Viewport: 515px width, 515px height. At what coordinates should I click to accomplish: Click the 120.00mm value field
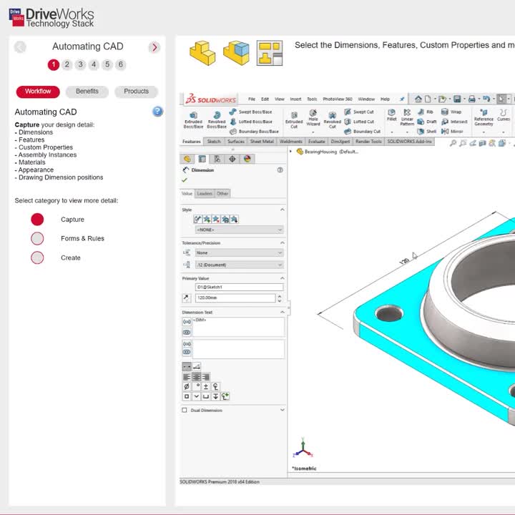(235, 298)
